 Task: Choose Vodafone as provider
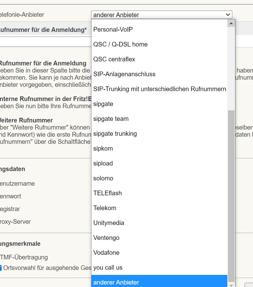click(x=159, y=253)
